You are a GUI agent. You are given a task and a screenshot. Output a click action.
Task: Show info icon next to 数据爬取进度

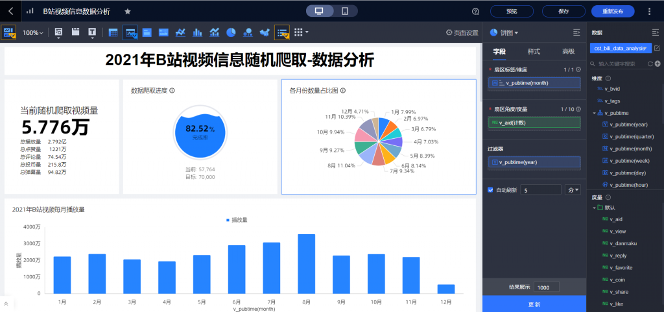coord(172,91)
